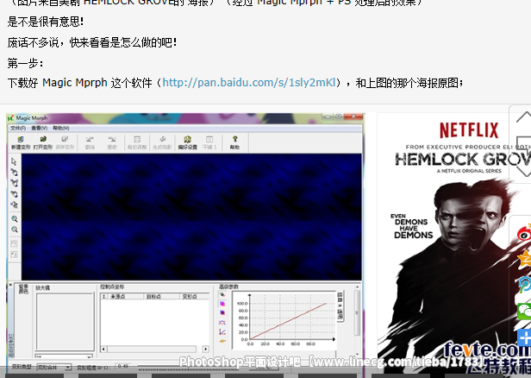
Task: Click the Redo toolbar icon in Magic Morph
Action: coord(112,142)
